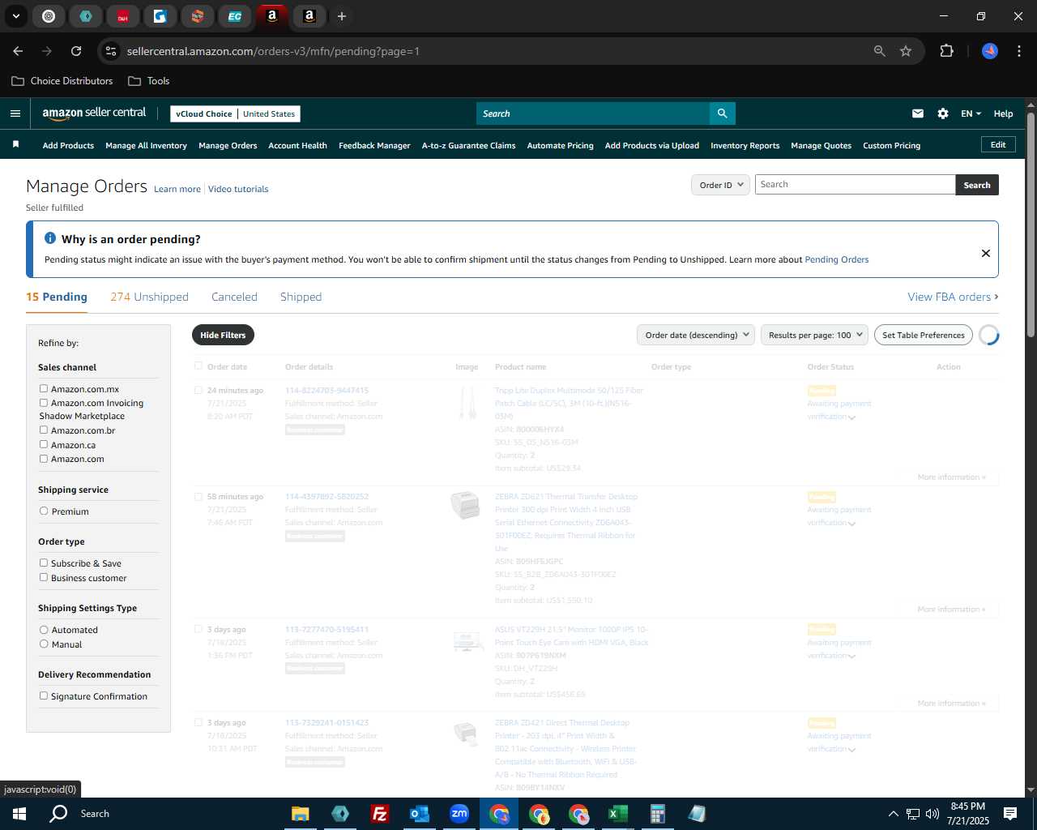Switch to the Shipped tab
This screenshot has height=830, width=1037.
pos(301,297)
